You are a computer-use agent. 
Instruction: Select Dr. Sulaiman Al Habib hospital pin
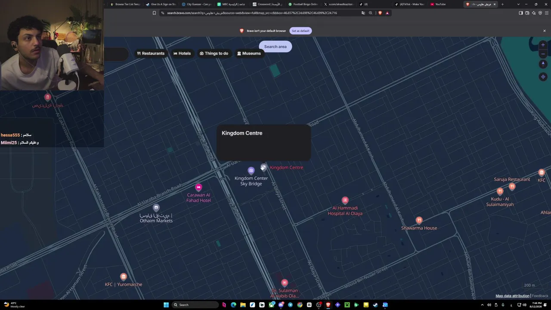tap(284, 283)
